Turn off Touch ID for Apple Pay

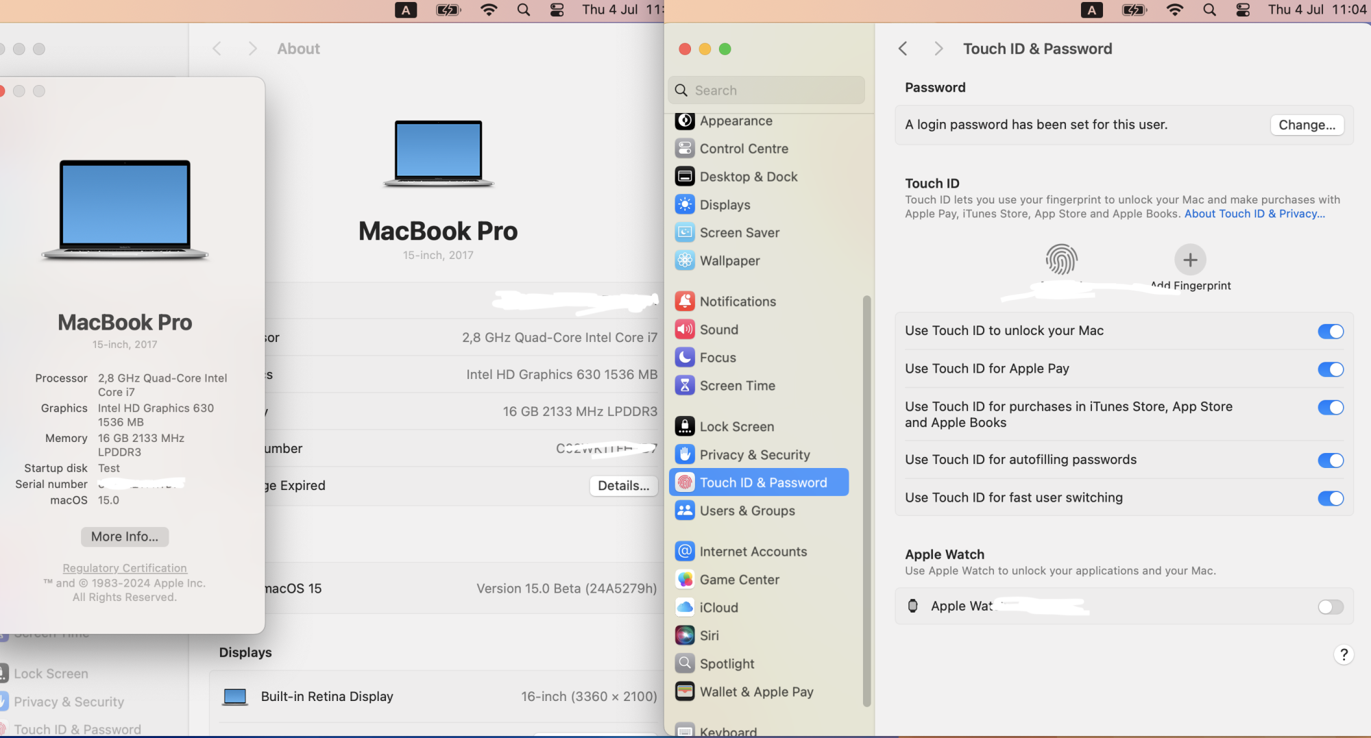[1331, 369]
